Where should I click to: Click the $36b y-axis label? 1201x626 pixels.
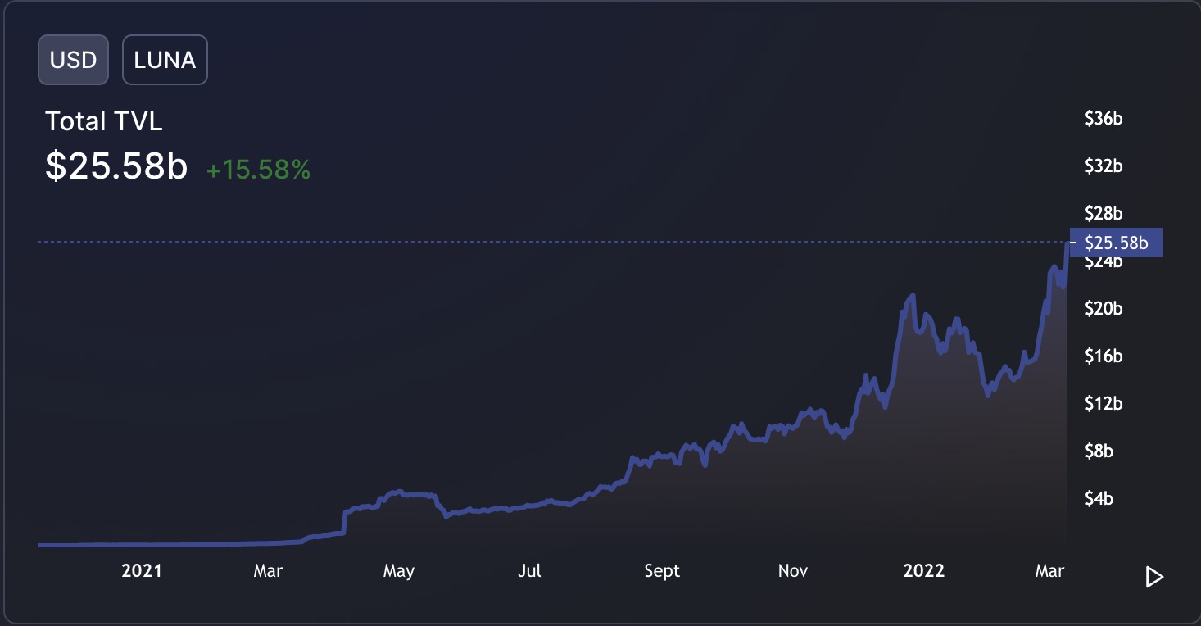[x=1103, y=119]
